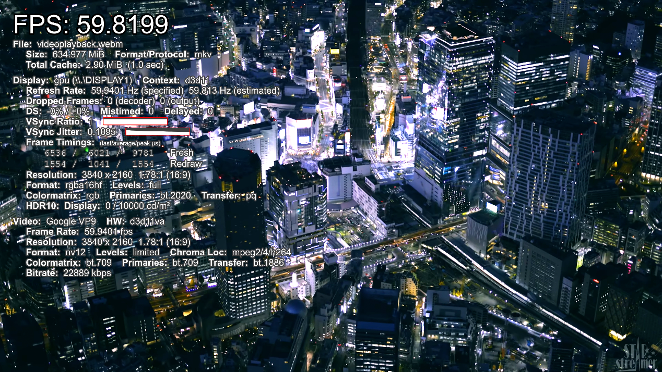
Task: Click the Colormatrix value rgb
Action: (93, 195)
